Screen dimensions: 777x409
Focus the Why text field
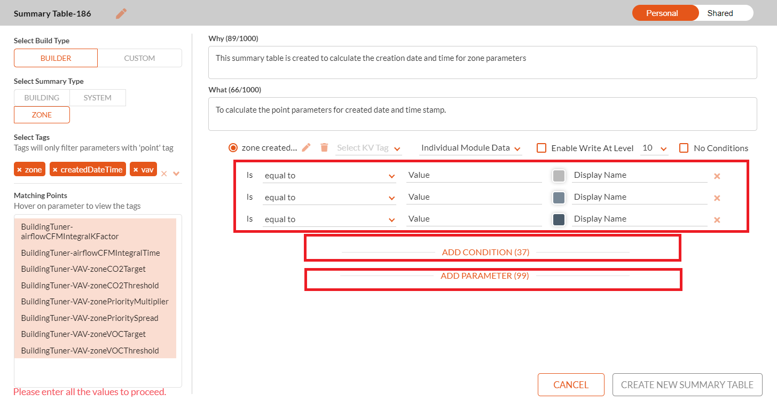coord(482,62)
